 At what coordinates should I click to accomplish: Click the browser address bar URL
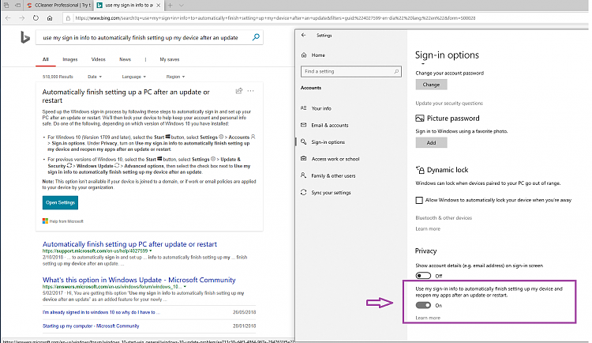(x=275, y=17)
